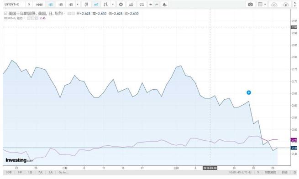The width and height of the screenshot is (299, 179).
Task: Switch to candlestick chart style
Action: 86,5
